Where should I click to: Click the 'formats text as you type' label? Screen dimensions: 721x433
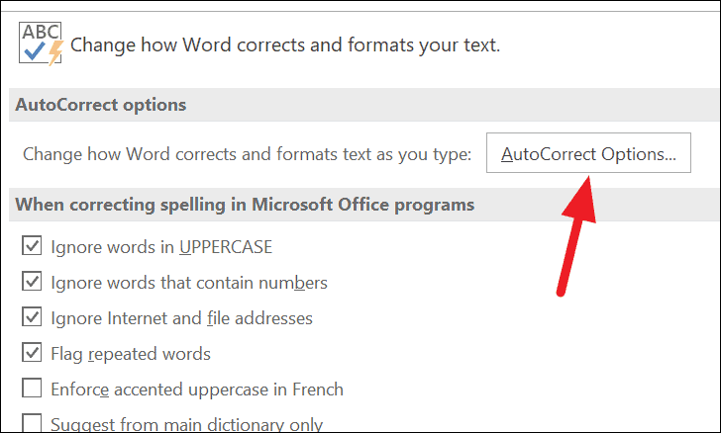click(373, 154)
